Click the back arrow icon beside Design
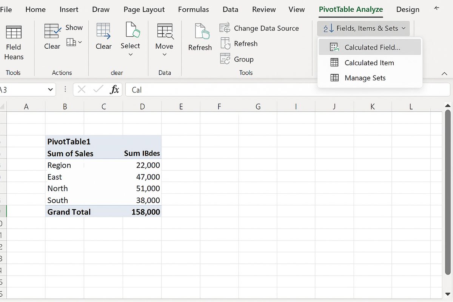The image size is (453, 302). pos(437,8)
